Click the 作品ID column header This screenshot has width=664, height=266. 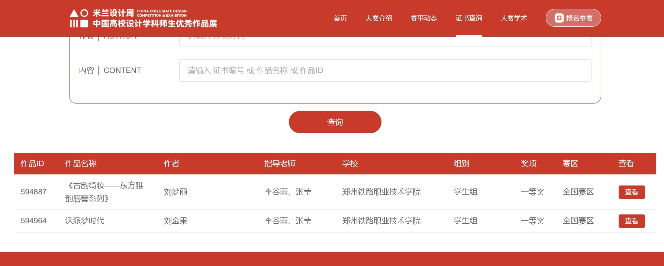pos(32,164)
